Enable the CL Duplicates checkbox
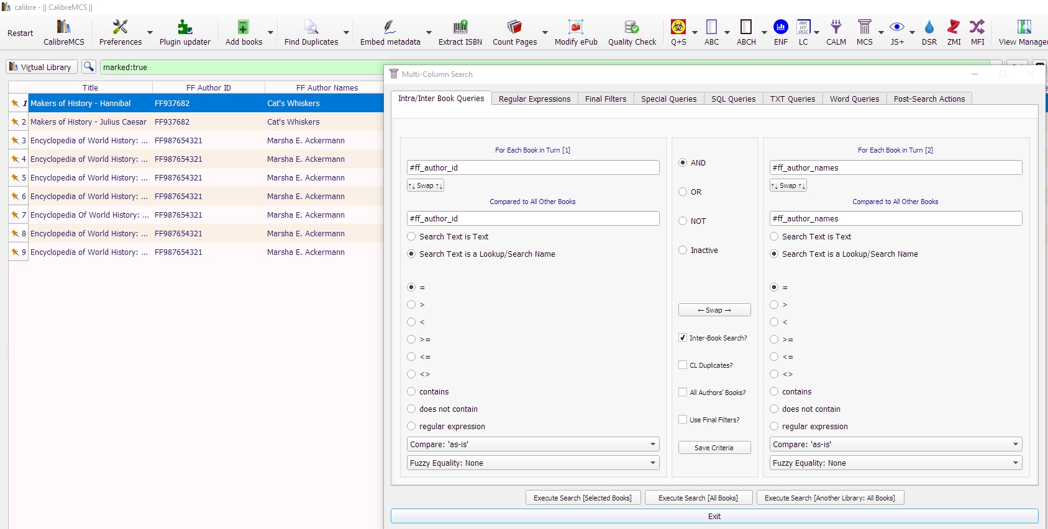Viewport: 1048px width, 529px height. tap(683, 365)
